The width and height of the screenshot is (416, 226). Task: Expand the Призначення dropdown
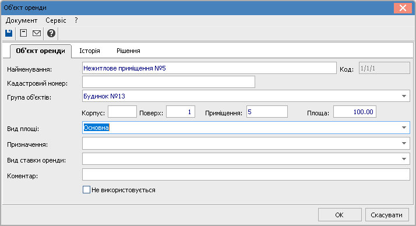click(404, 143)
